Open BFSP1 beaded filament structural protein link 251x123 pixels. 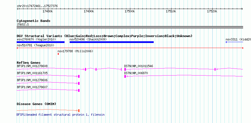click(x=61, y=115)
